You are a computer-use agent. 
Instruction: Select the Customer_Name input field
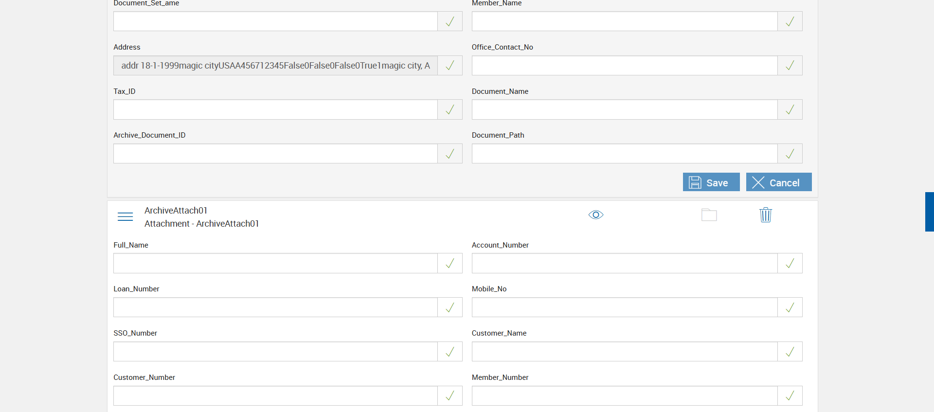(x=624, y=352)
